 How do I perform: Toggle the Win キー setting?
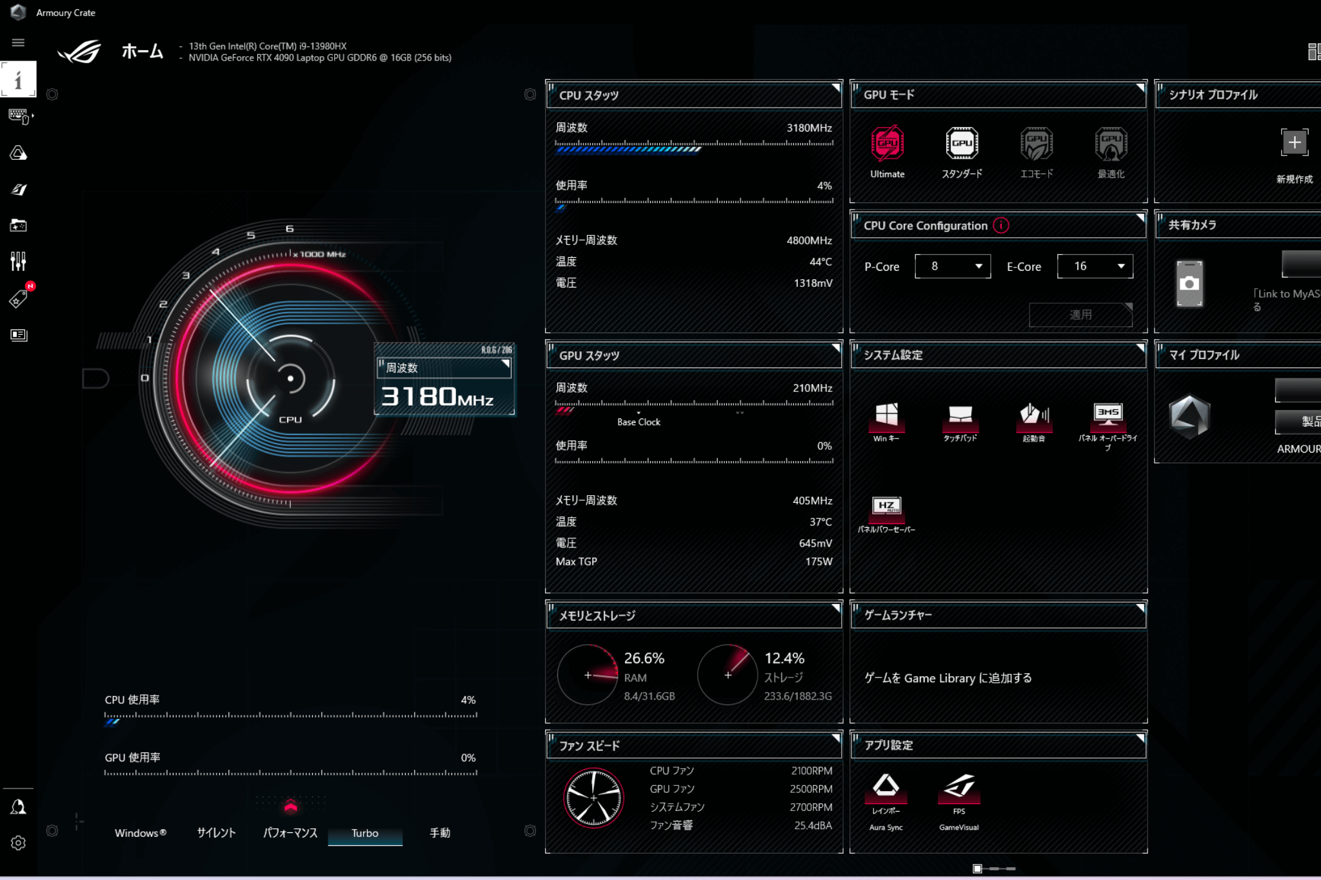click(886, 422)
